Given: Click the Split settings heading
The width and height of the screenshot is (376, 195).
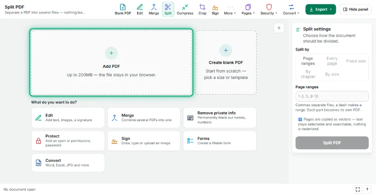Looking at the screenshot, I should [x=317, y=29].
